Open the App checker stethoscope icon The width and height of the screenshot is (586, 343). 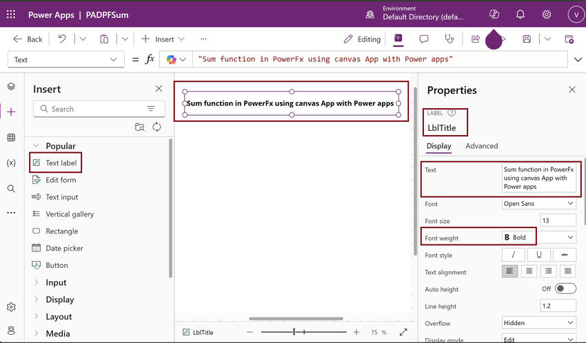coord(449,39)
